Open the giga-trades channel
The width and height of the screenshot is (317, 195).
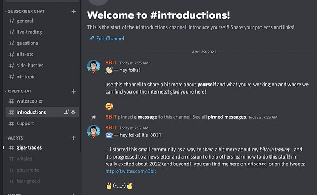[x=42, y=147]
